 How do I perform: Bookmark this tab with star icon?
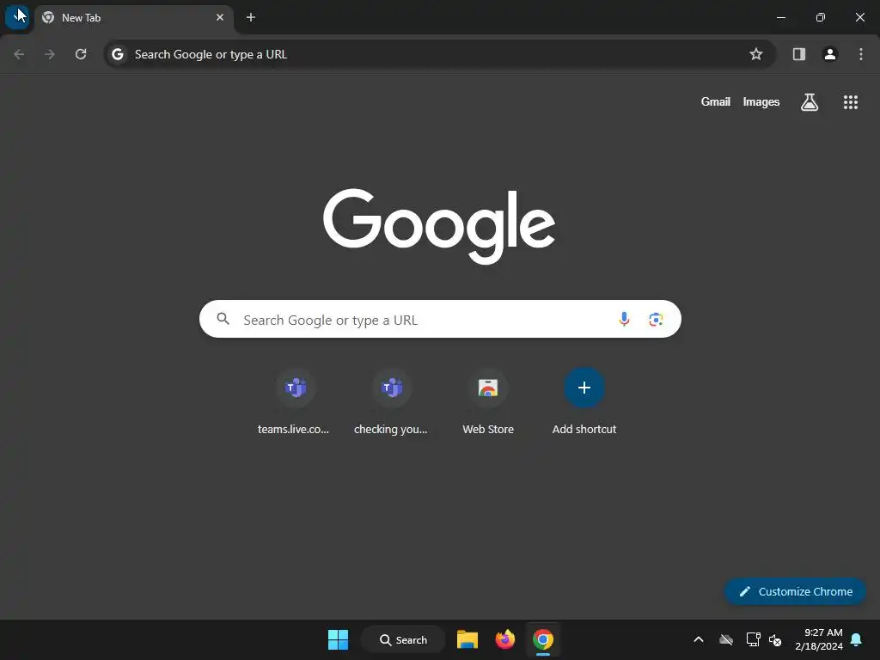click(756, 54)
